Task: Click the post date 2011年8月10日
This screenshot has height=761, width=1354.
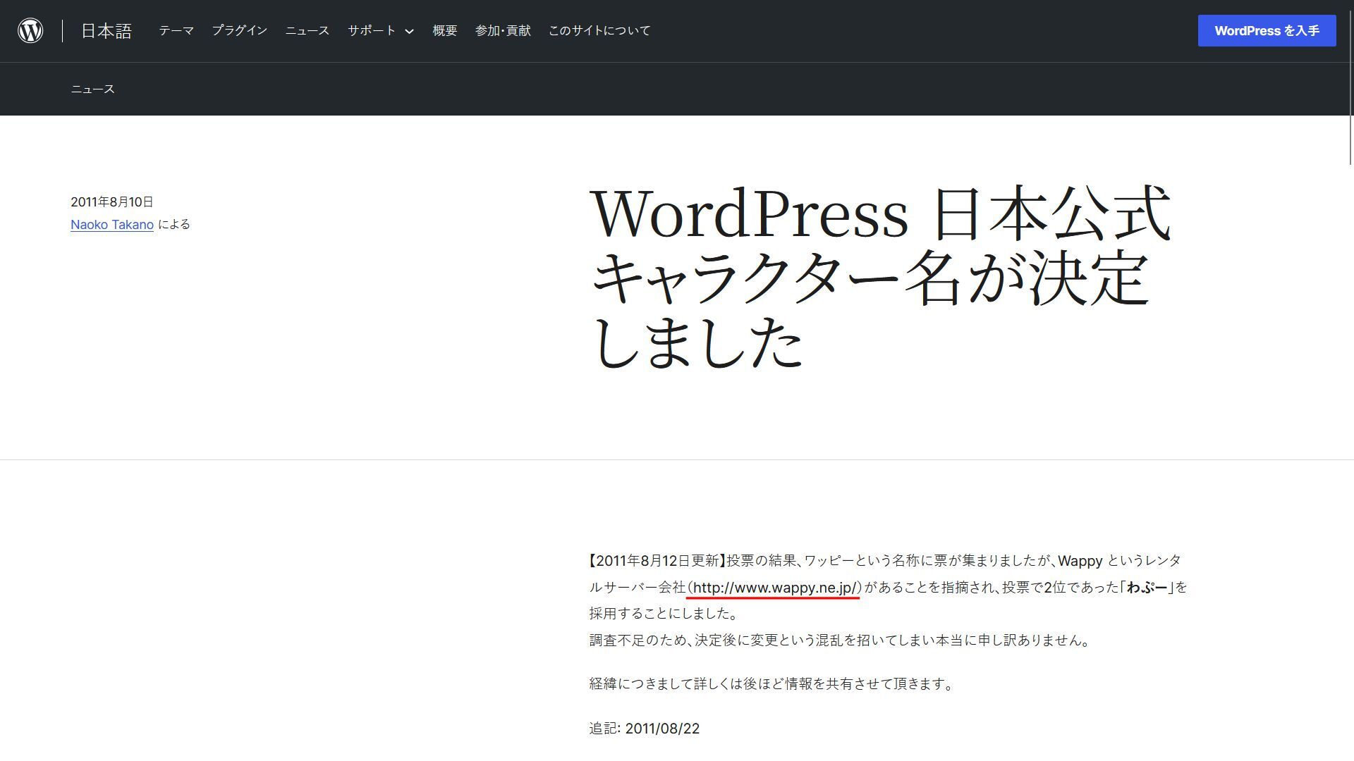Action: coord(112,202)
